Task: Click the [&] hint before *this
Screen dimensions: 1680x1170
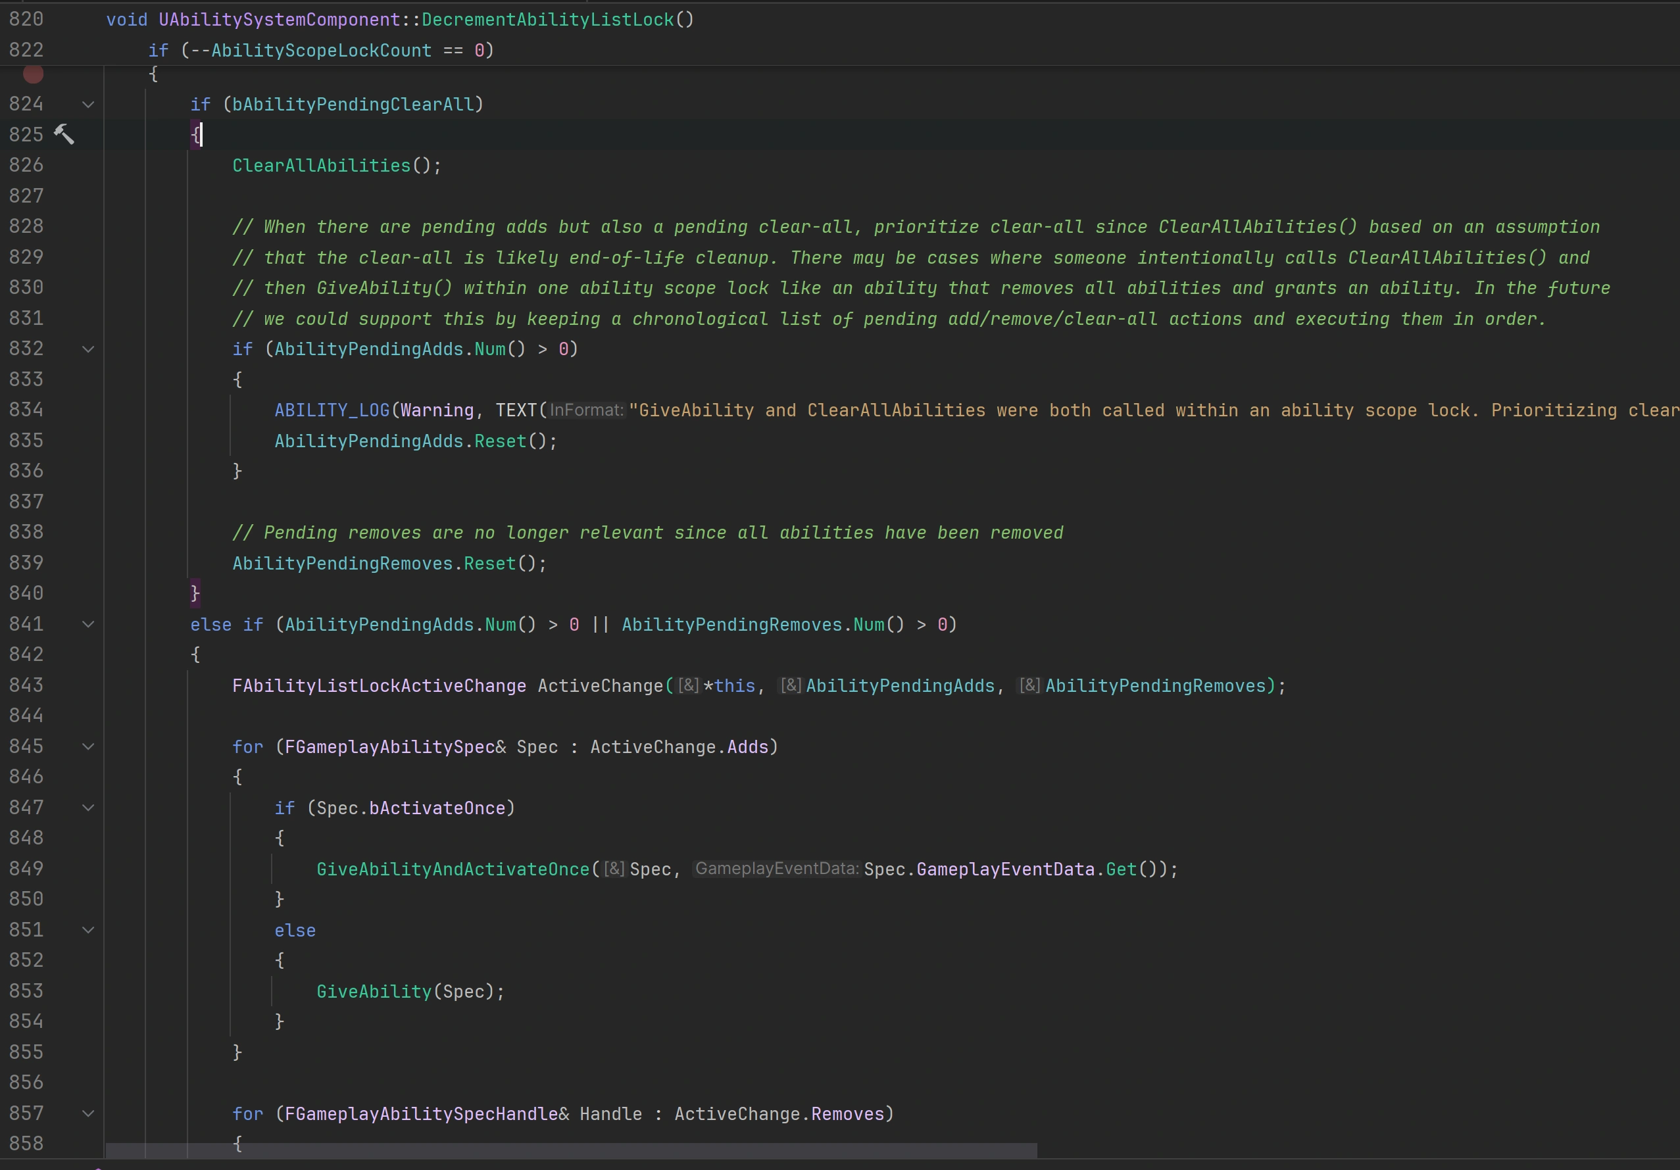Action: 688,685
